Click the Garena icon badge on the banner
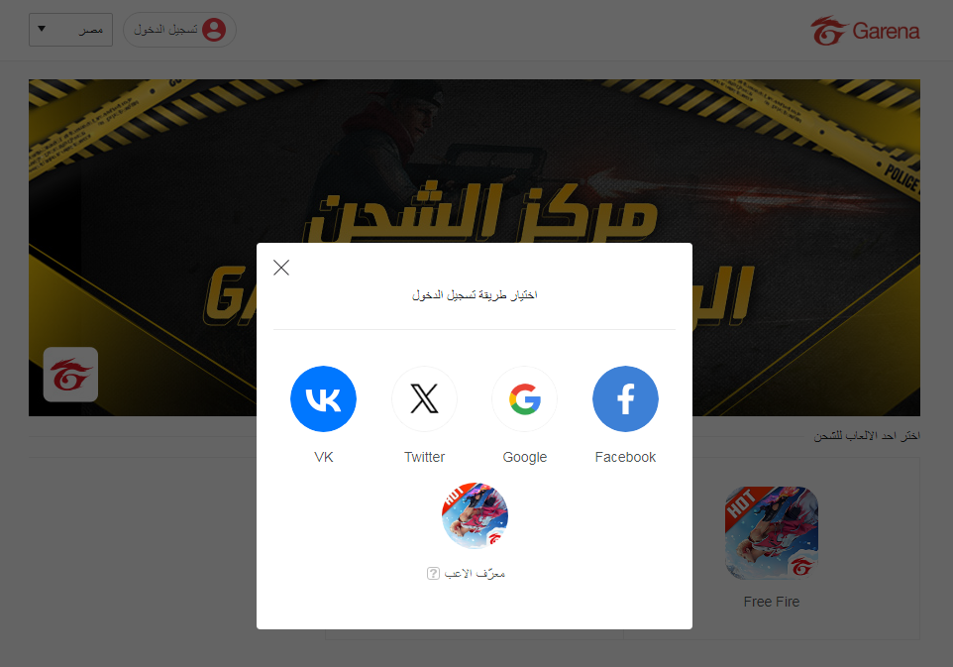This screenshot has width=953, height=667. click(x=70, y=375)
